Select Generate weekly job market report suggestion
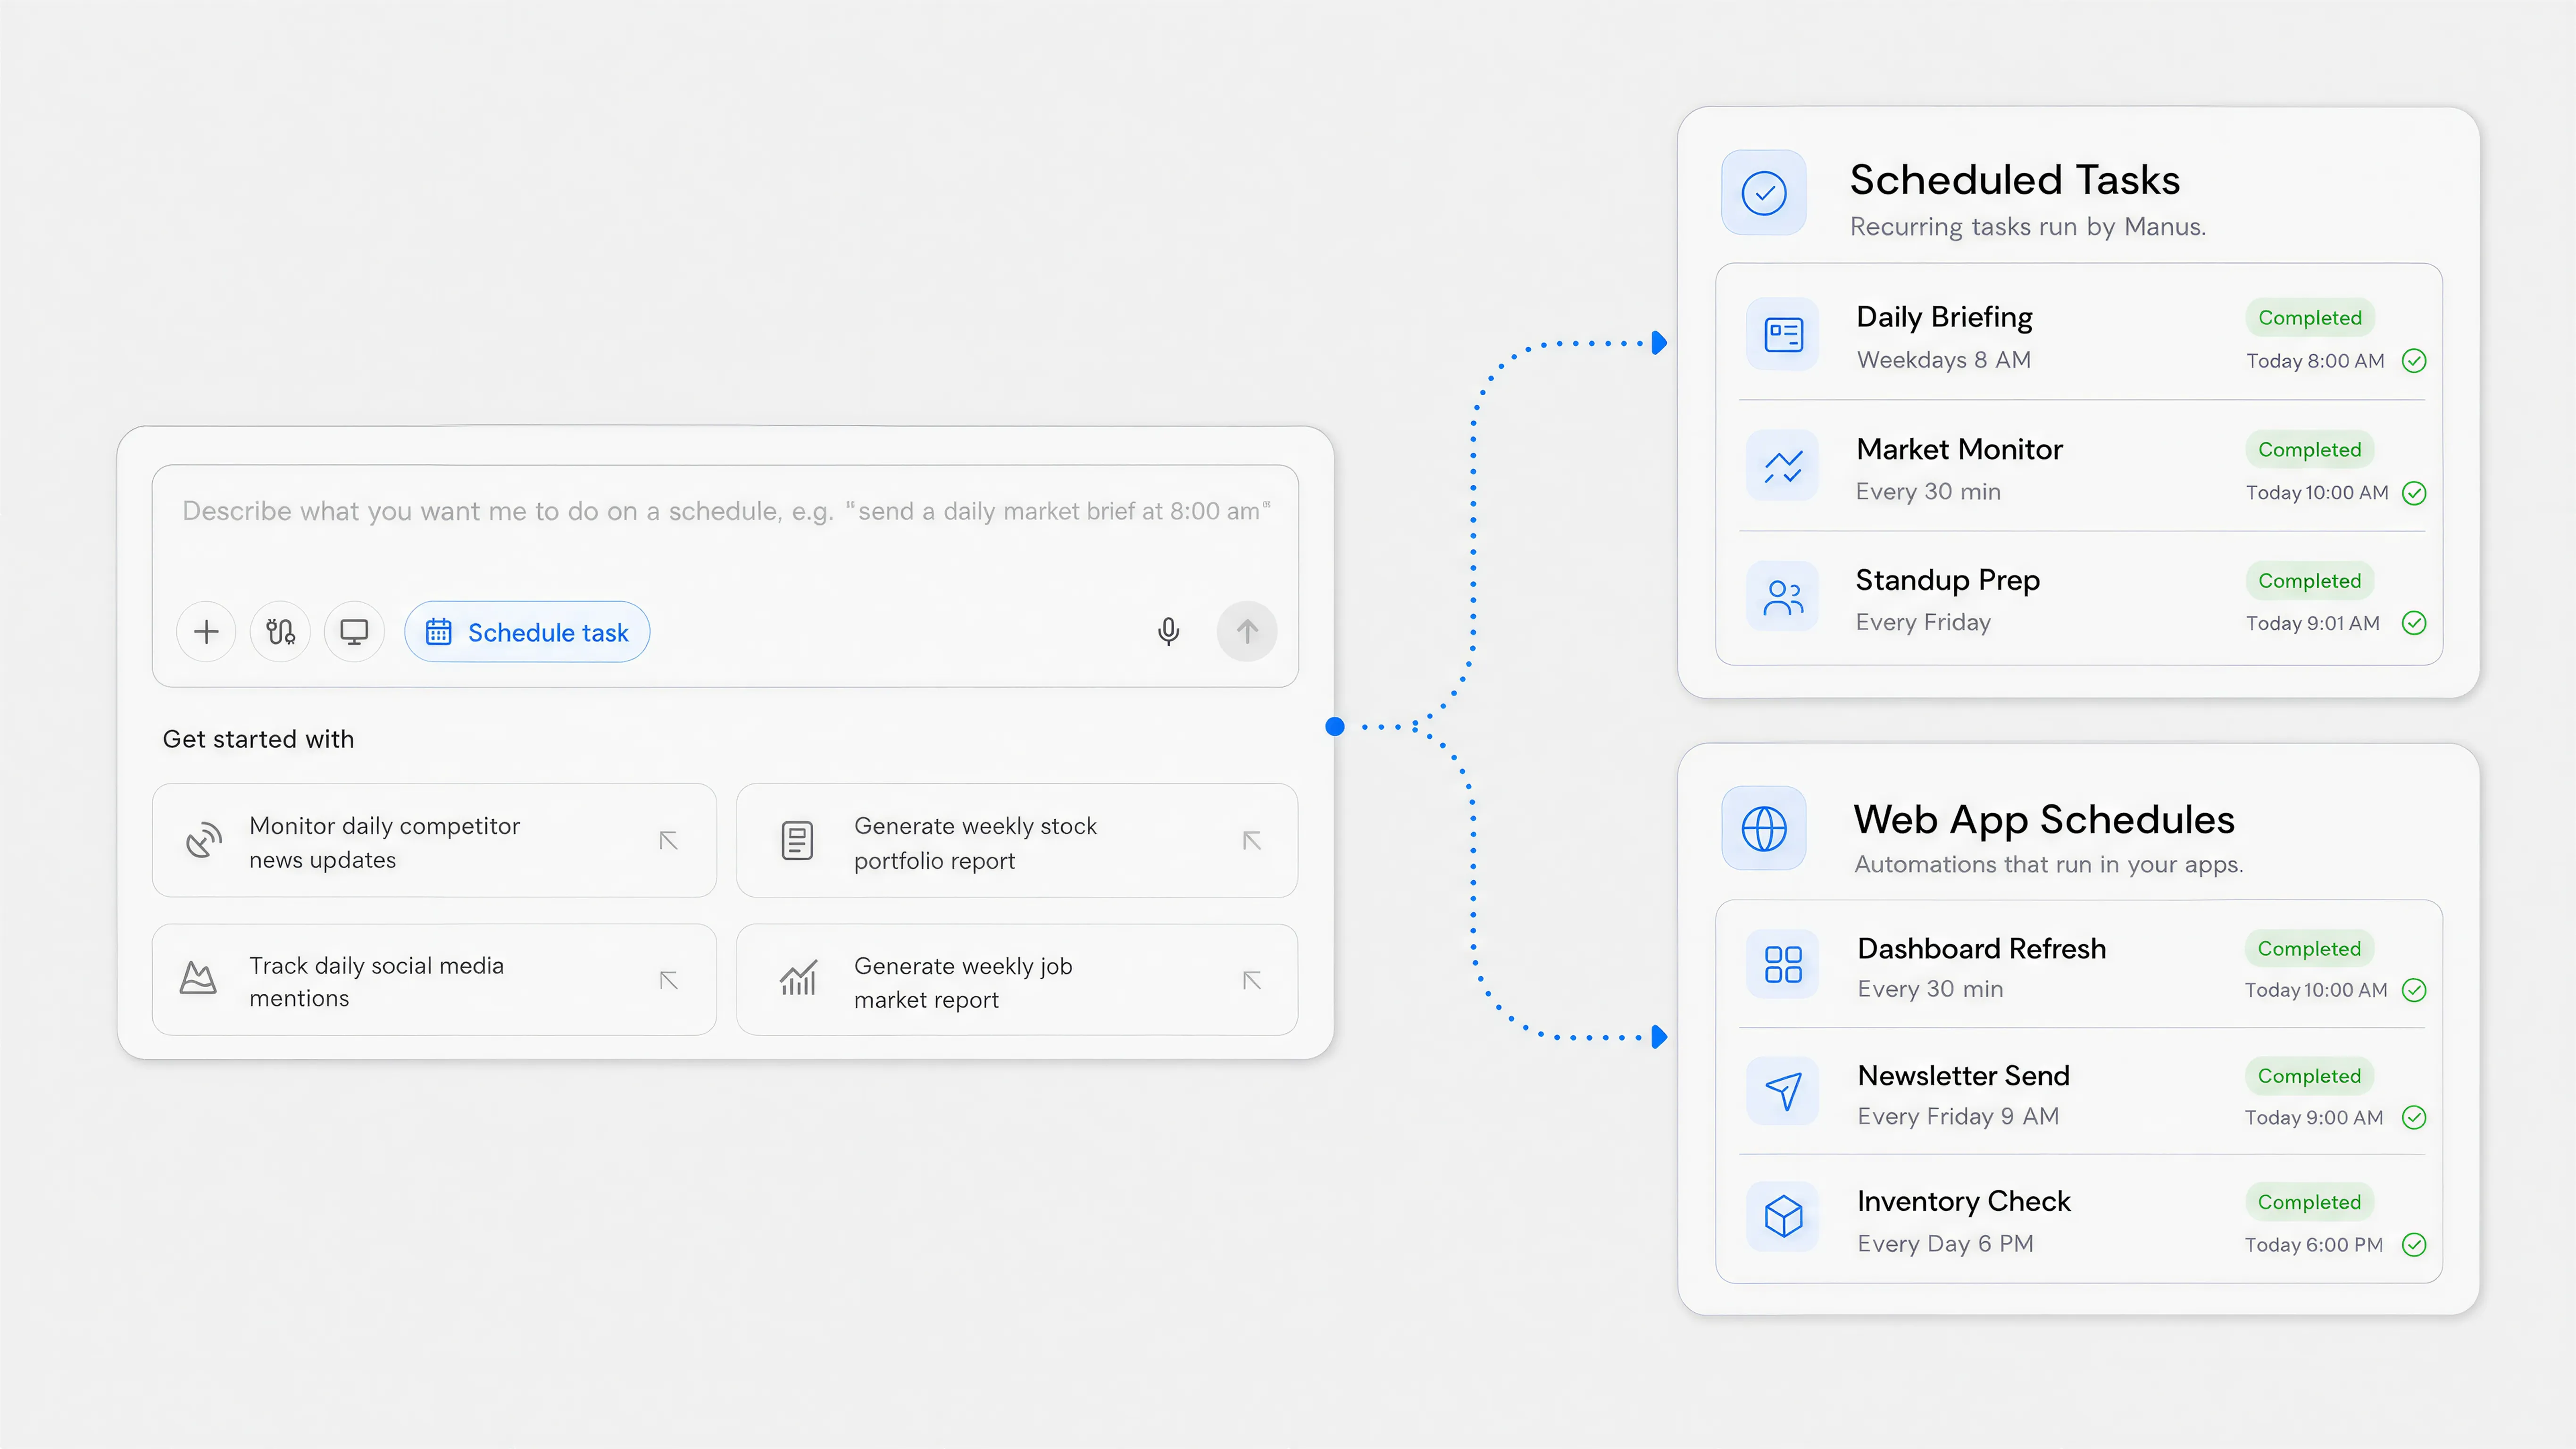 pos(1017,980)
